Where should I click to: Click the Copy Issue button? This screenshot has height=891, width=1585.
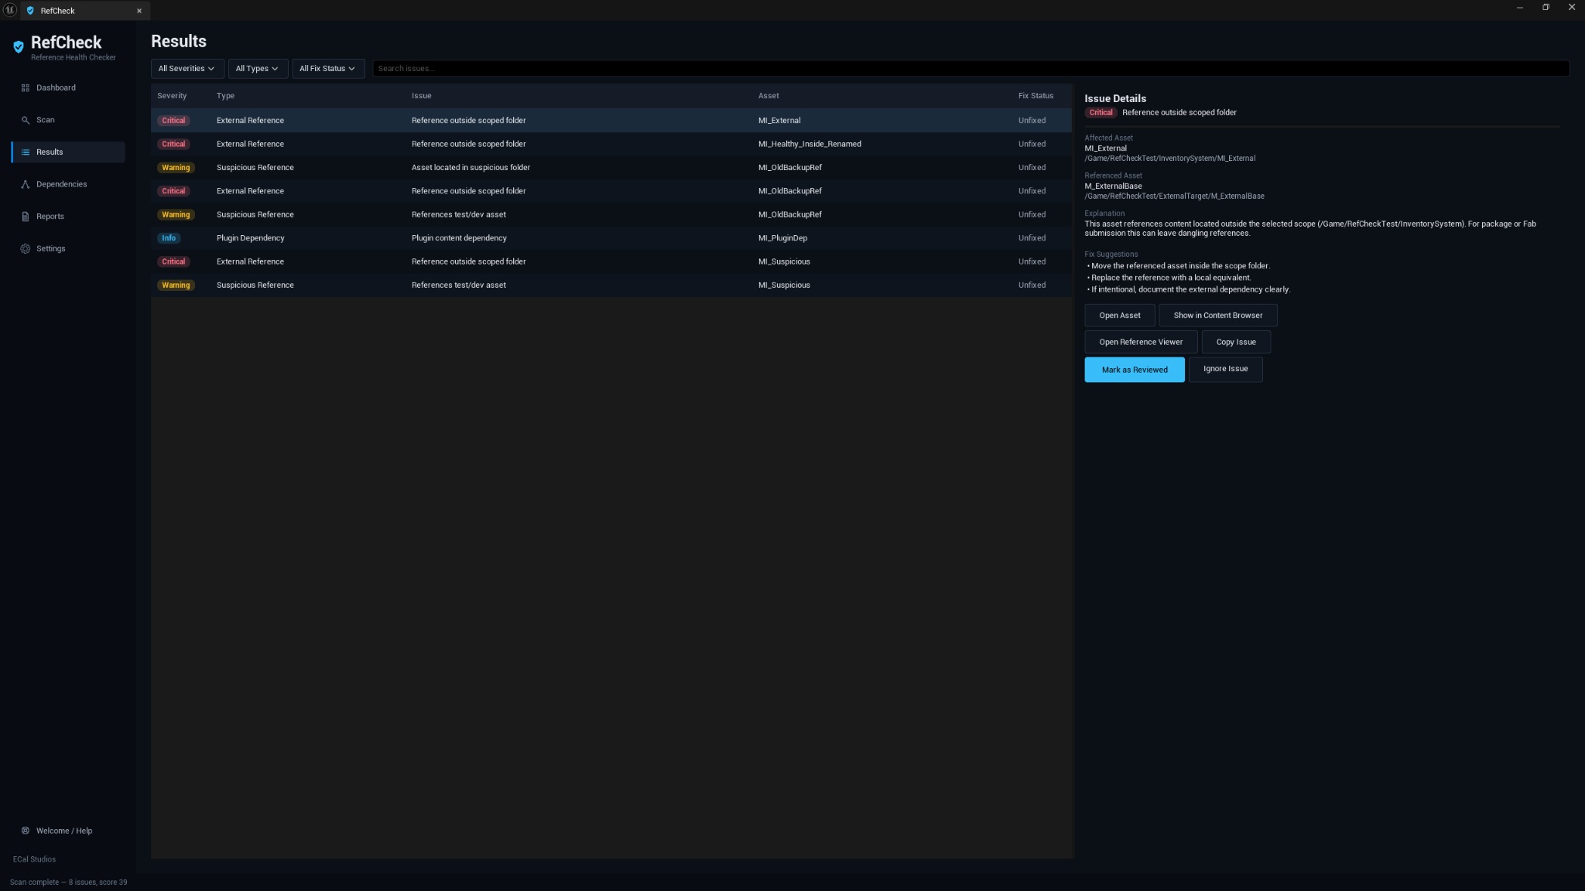pos(1236,342)
